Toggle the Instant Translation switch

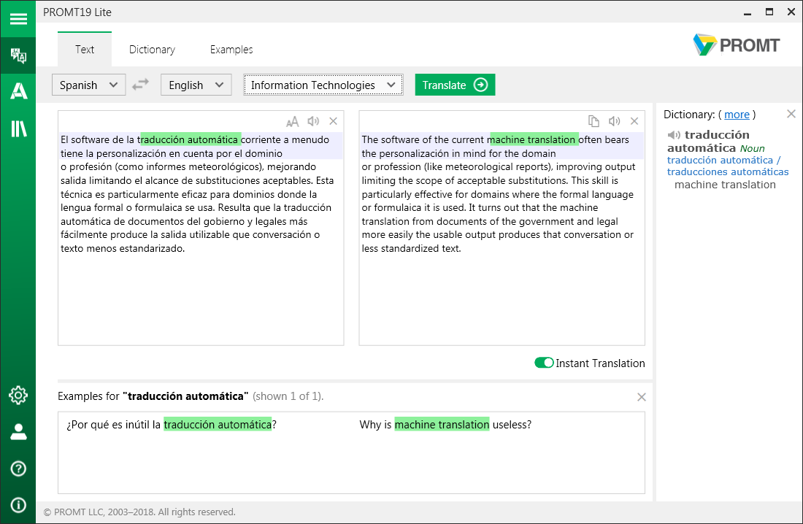544,363
